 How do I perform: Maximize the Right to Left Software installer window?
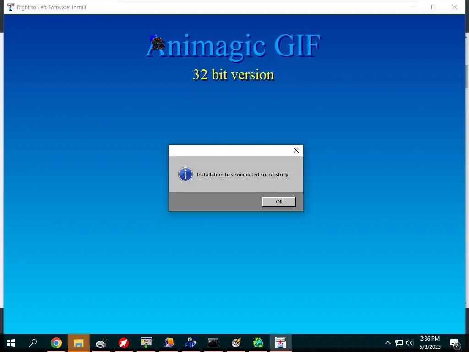[434, 7]
